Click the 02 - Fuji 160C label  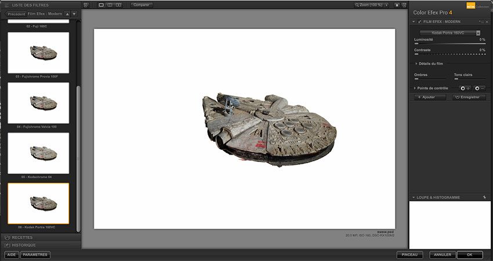[37, 27]
